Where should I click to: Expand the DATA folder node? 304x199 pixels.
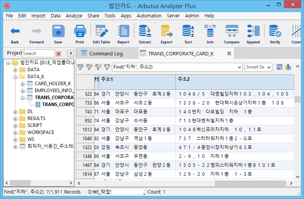[x=15, y=70]
